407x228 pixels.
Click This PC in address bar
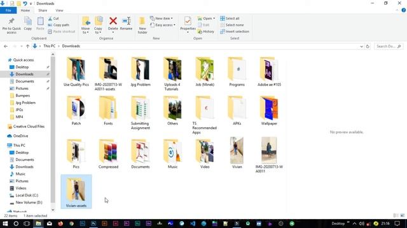(50, 46)
